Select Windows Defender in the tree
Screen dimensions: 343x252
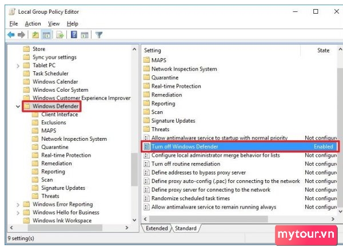click(55, 106)
